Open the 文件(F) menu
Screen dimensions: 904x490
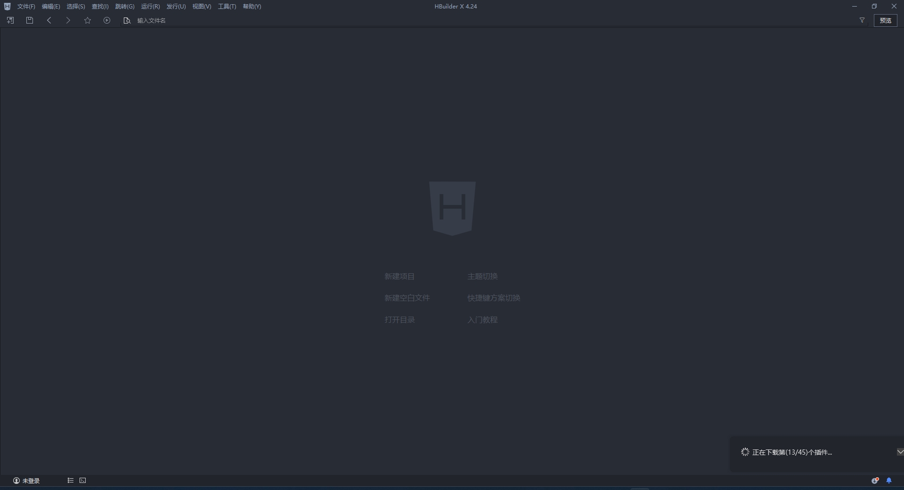[x=26, y=7]
